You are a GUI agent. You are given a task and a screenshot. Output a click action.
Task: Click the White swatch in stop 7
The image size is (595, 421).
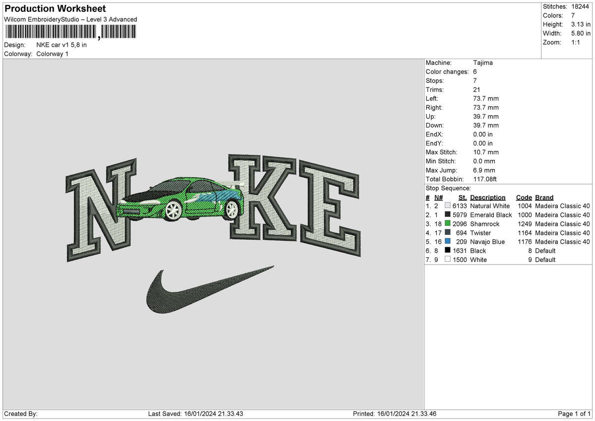click(448, 260)
